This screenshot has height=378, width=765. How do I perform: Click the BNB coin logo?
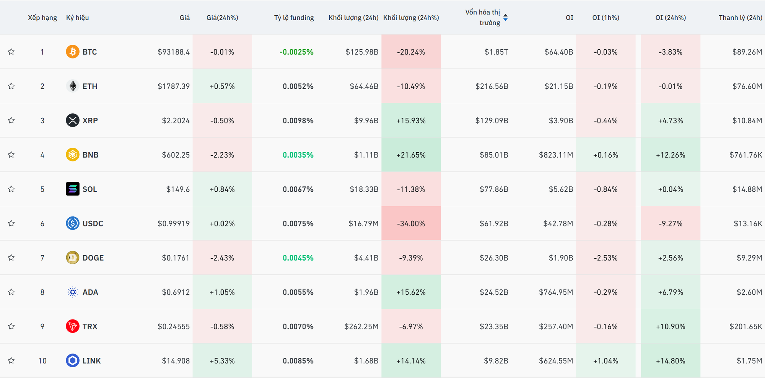(x=72, y=155)
